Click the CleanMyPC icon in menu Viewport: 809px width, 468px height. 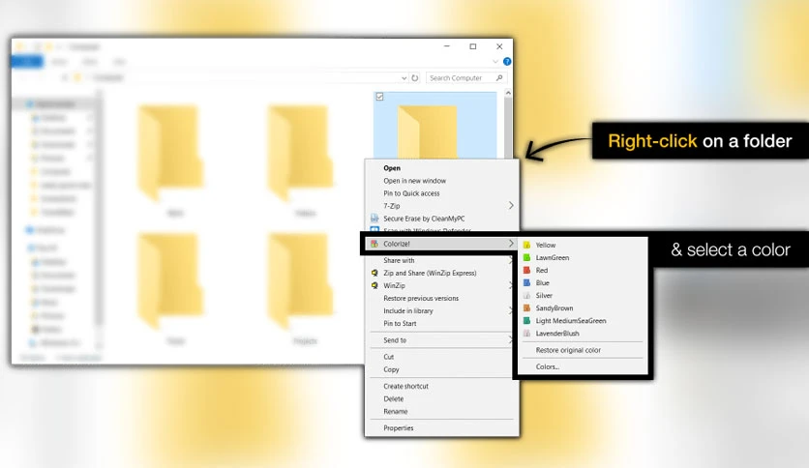(375, 219)
